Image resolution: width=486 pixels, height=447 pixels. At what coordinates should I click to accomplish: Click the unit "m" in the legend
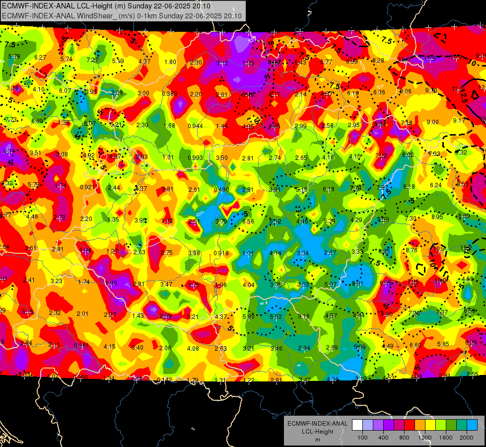click(317, 440)
